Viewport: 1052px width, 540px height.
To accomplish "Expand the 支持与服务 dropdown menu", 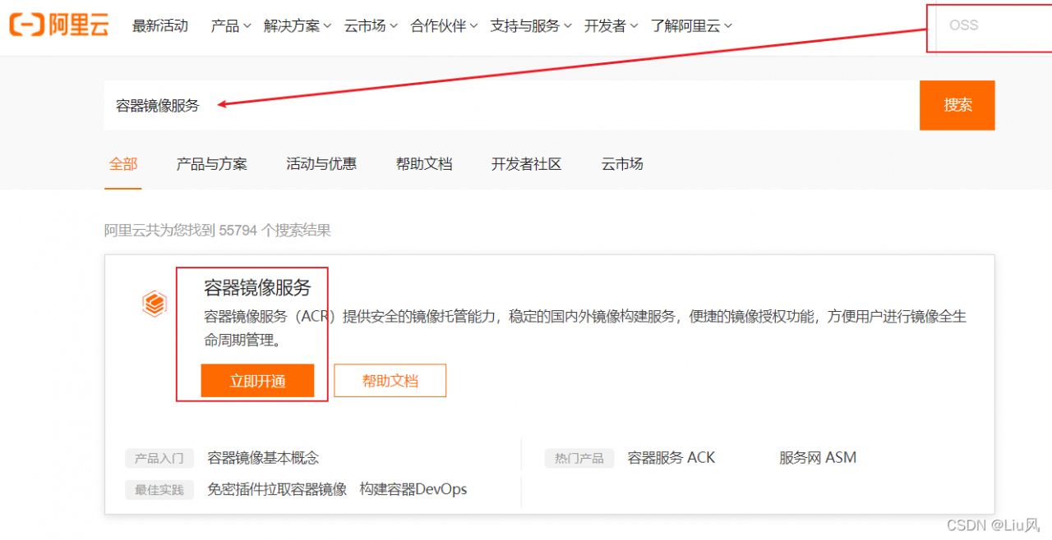I will (531, 26).
